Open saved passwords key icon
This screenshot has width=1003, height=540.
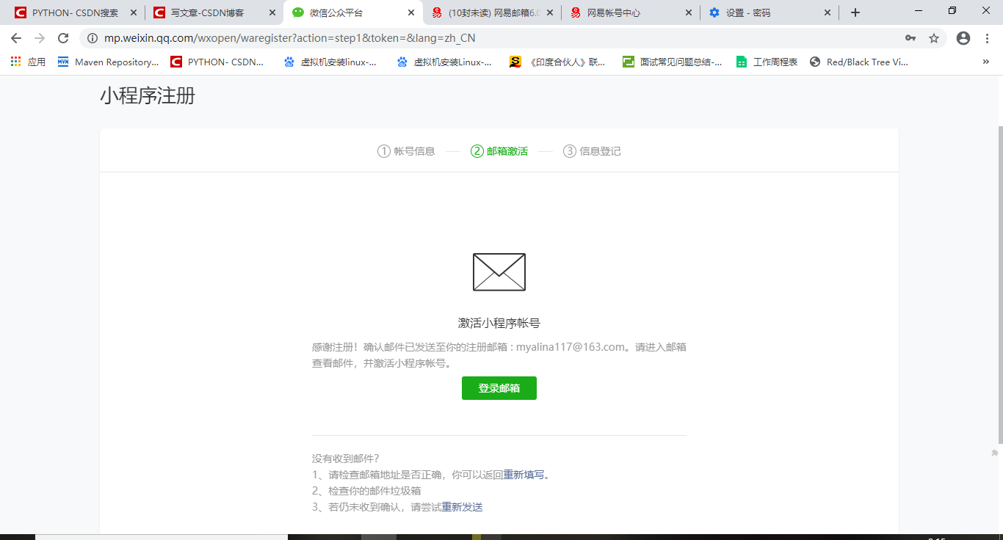click(910, 38)
